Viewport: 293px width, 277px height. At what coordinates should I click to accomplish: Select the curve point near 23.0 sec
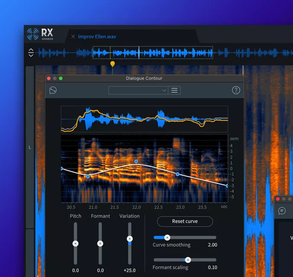(178, 174)
